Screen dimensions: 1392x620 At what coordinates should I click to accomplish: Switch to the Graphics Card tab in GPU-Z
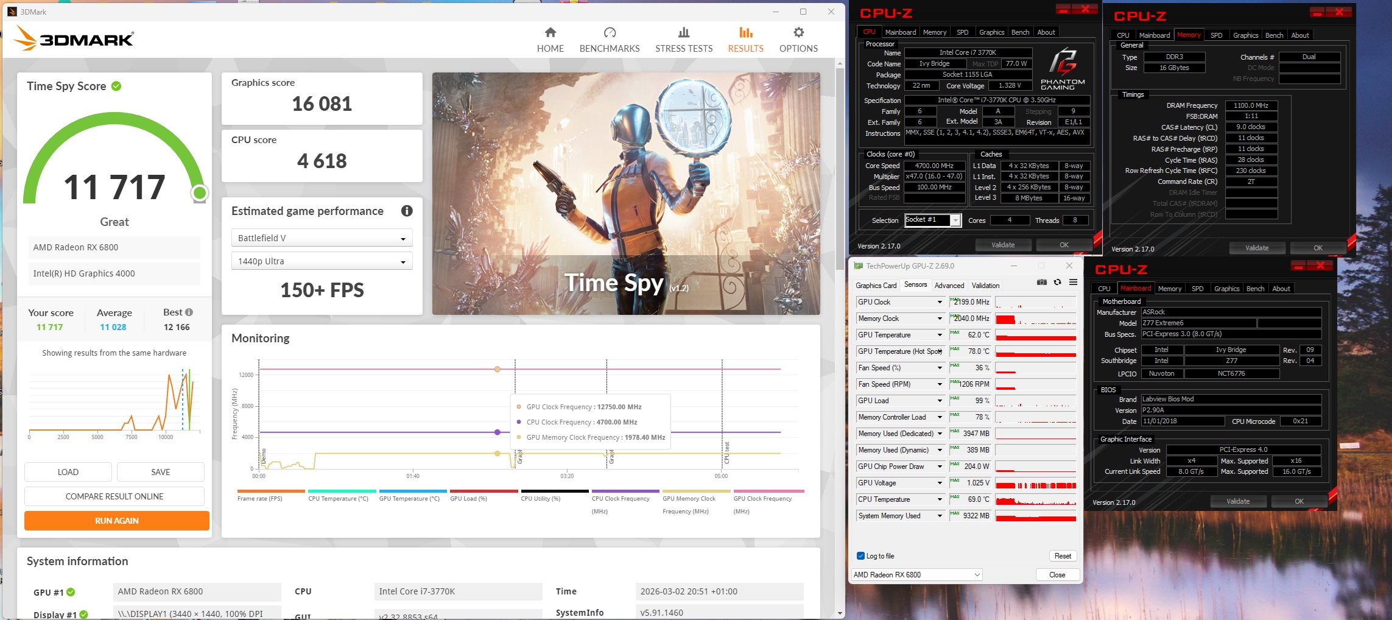[876, 286]
